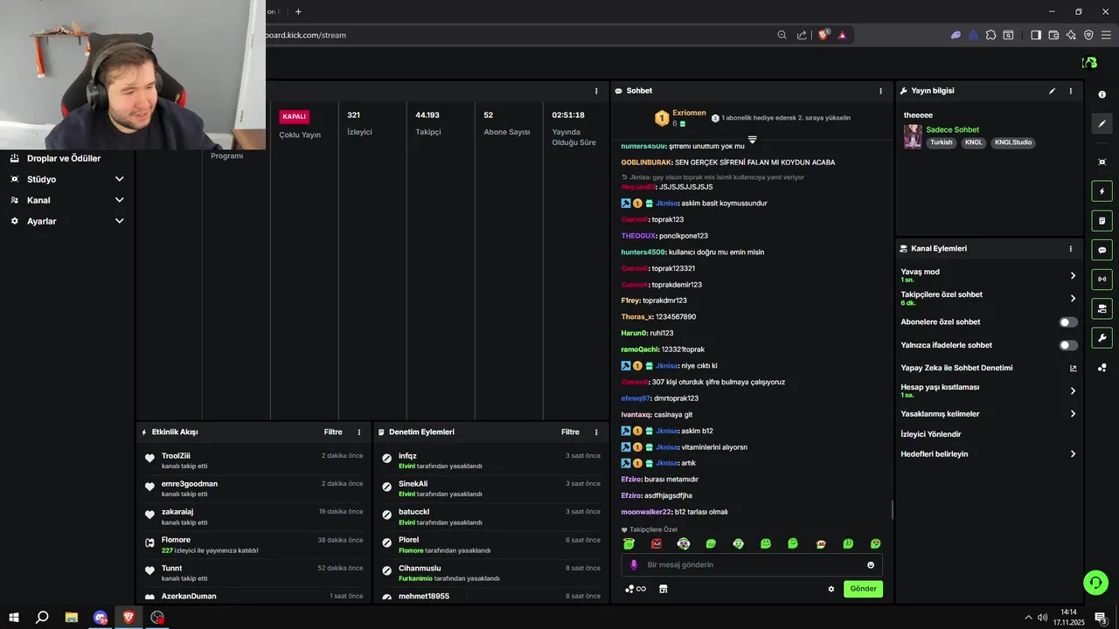1119x629 pixels.
Task: Open the Sohbet panel three-dot menu
Action: (x=880, y=91)
